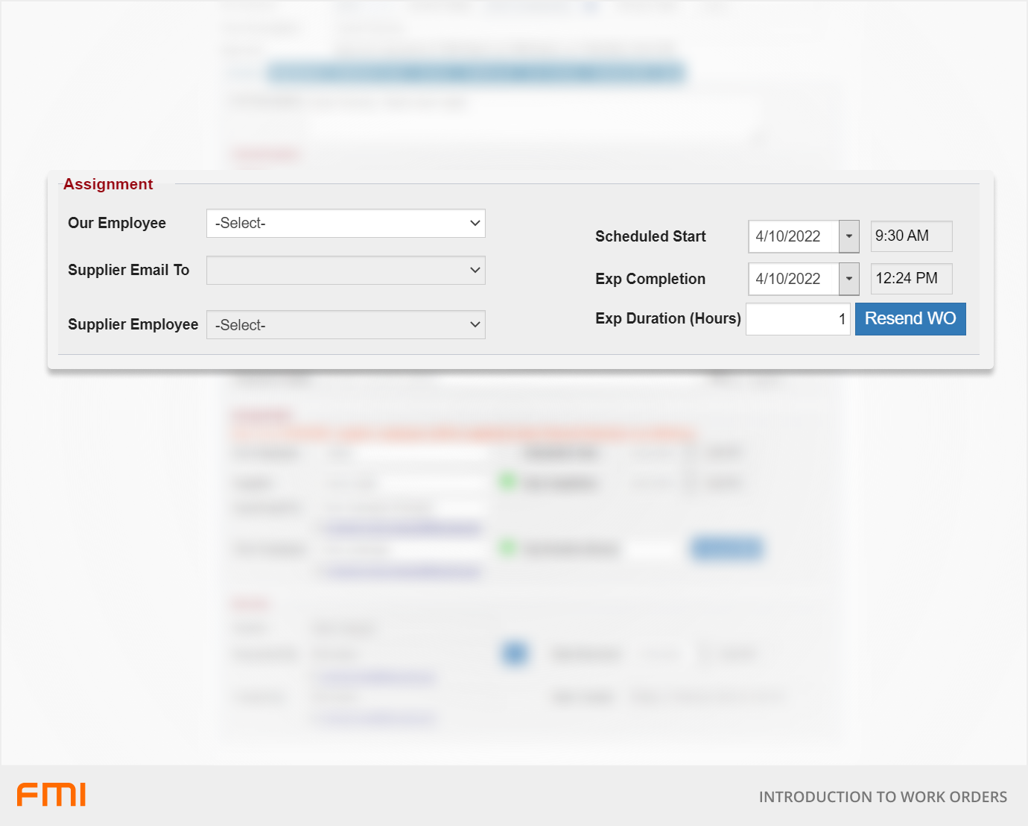Viewport: 1028px width, 826px height.
Task: Expand the Supplier Email To dropdown
Action: tap(346, 271)
